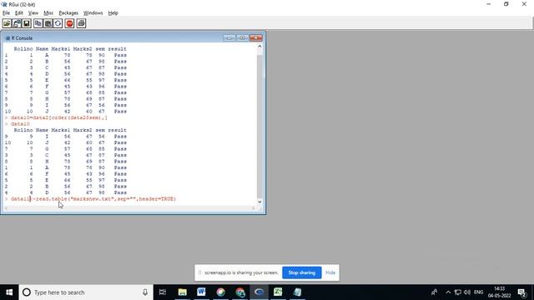
Task: Minimize the R Console child window
Action: tap(229, 37)
